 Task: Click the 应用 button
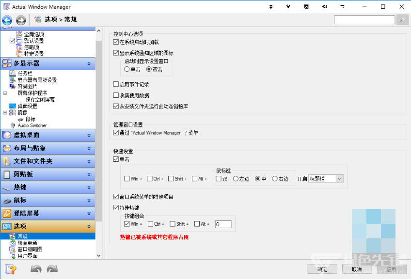coord(391,269)
